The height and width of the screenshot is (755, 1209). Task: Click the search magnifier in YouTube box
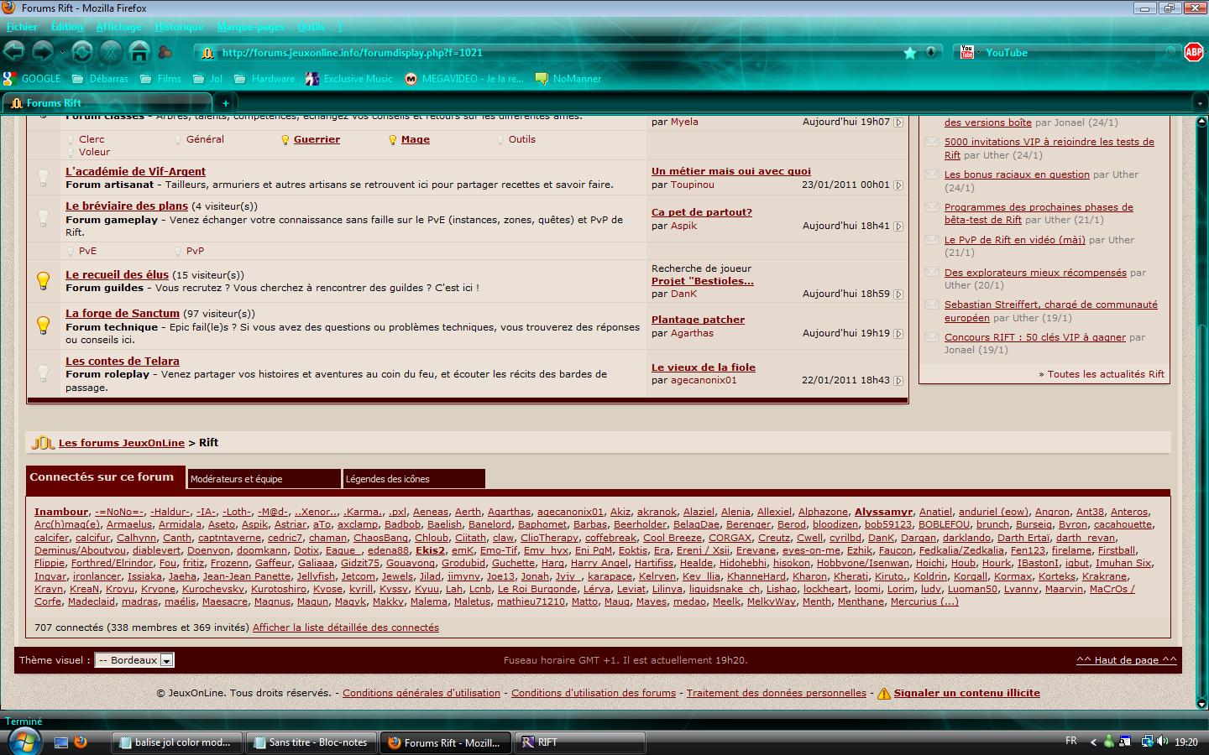coord(1170,52)
